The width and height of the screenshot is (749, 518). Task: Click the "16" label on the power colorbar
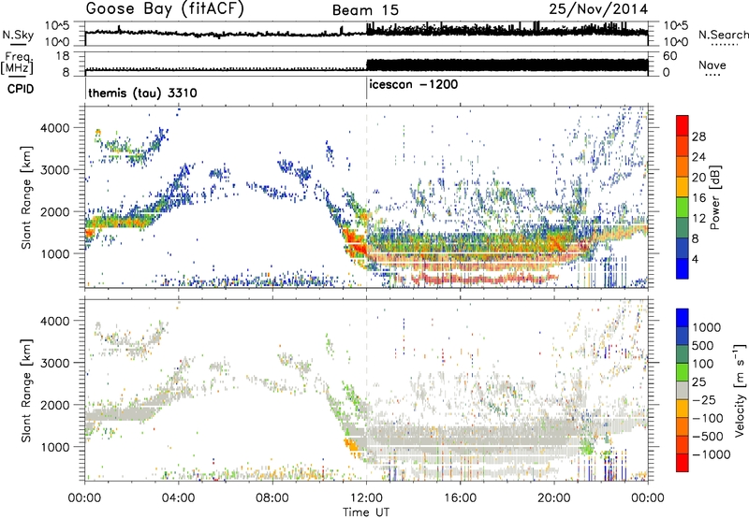tap(698, 198)
